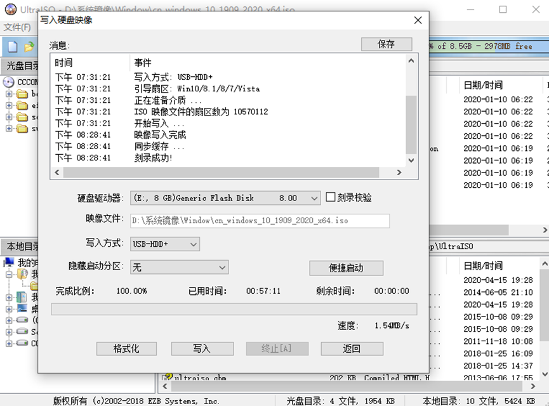
Task: Close the Write Disk Image dialog
Action: pos(418,20)
